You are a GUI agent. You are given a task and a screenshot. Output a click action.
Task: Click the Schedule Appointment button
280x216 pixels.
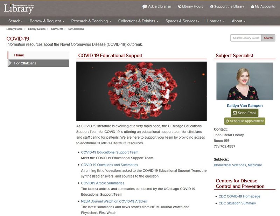(x=245, y=121)
